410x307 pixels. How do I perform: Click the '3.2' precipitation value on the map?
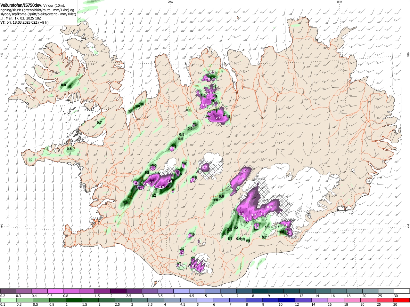click(139, 188)
